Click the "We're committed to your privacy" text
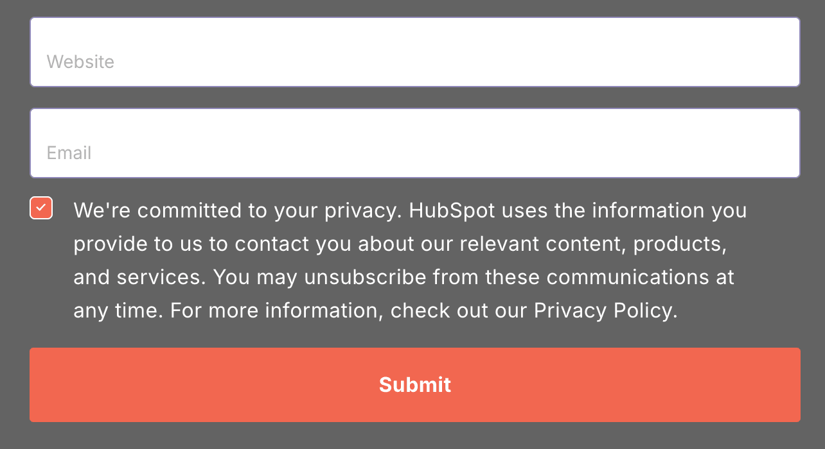 point(239,211)
